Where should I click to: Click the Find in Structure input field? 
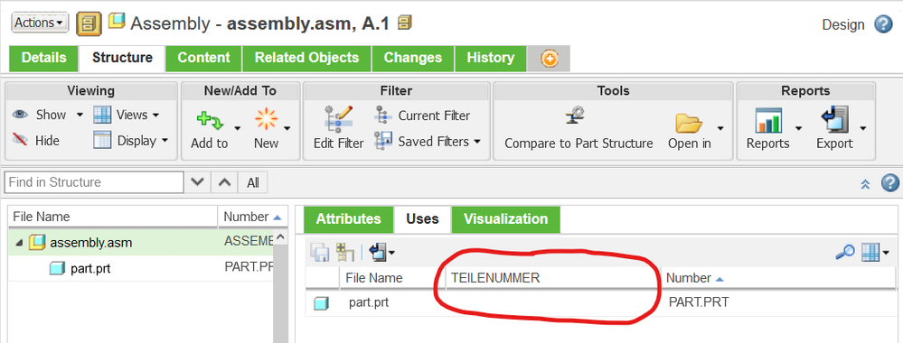(x=94, y=182)
